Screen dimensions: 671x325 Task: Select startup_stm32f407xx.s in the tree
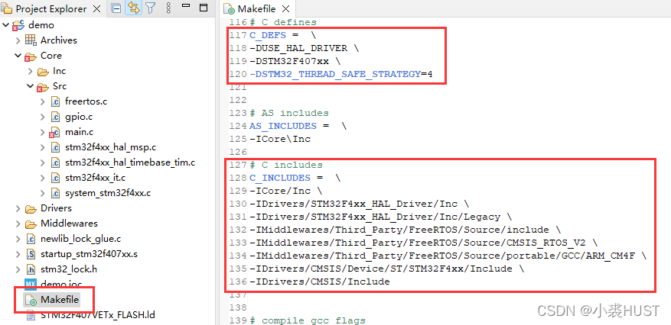click(89, 254)
